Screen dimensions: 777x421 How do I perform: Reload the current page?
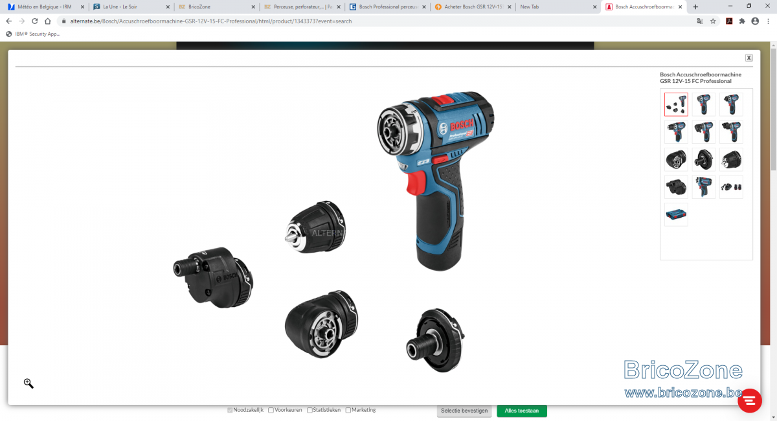pyautogui.click(x=34, y=21)
